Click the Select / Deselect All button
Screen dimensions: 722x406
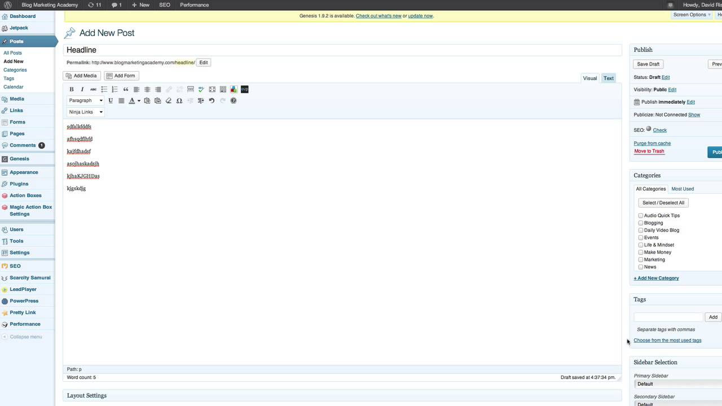tap(663, 203)
